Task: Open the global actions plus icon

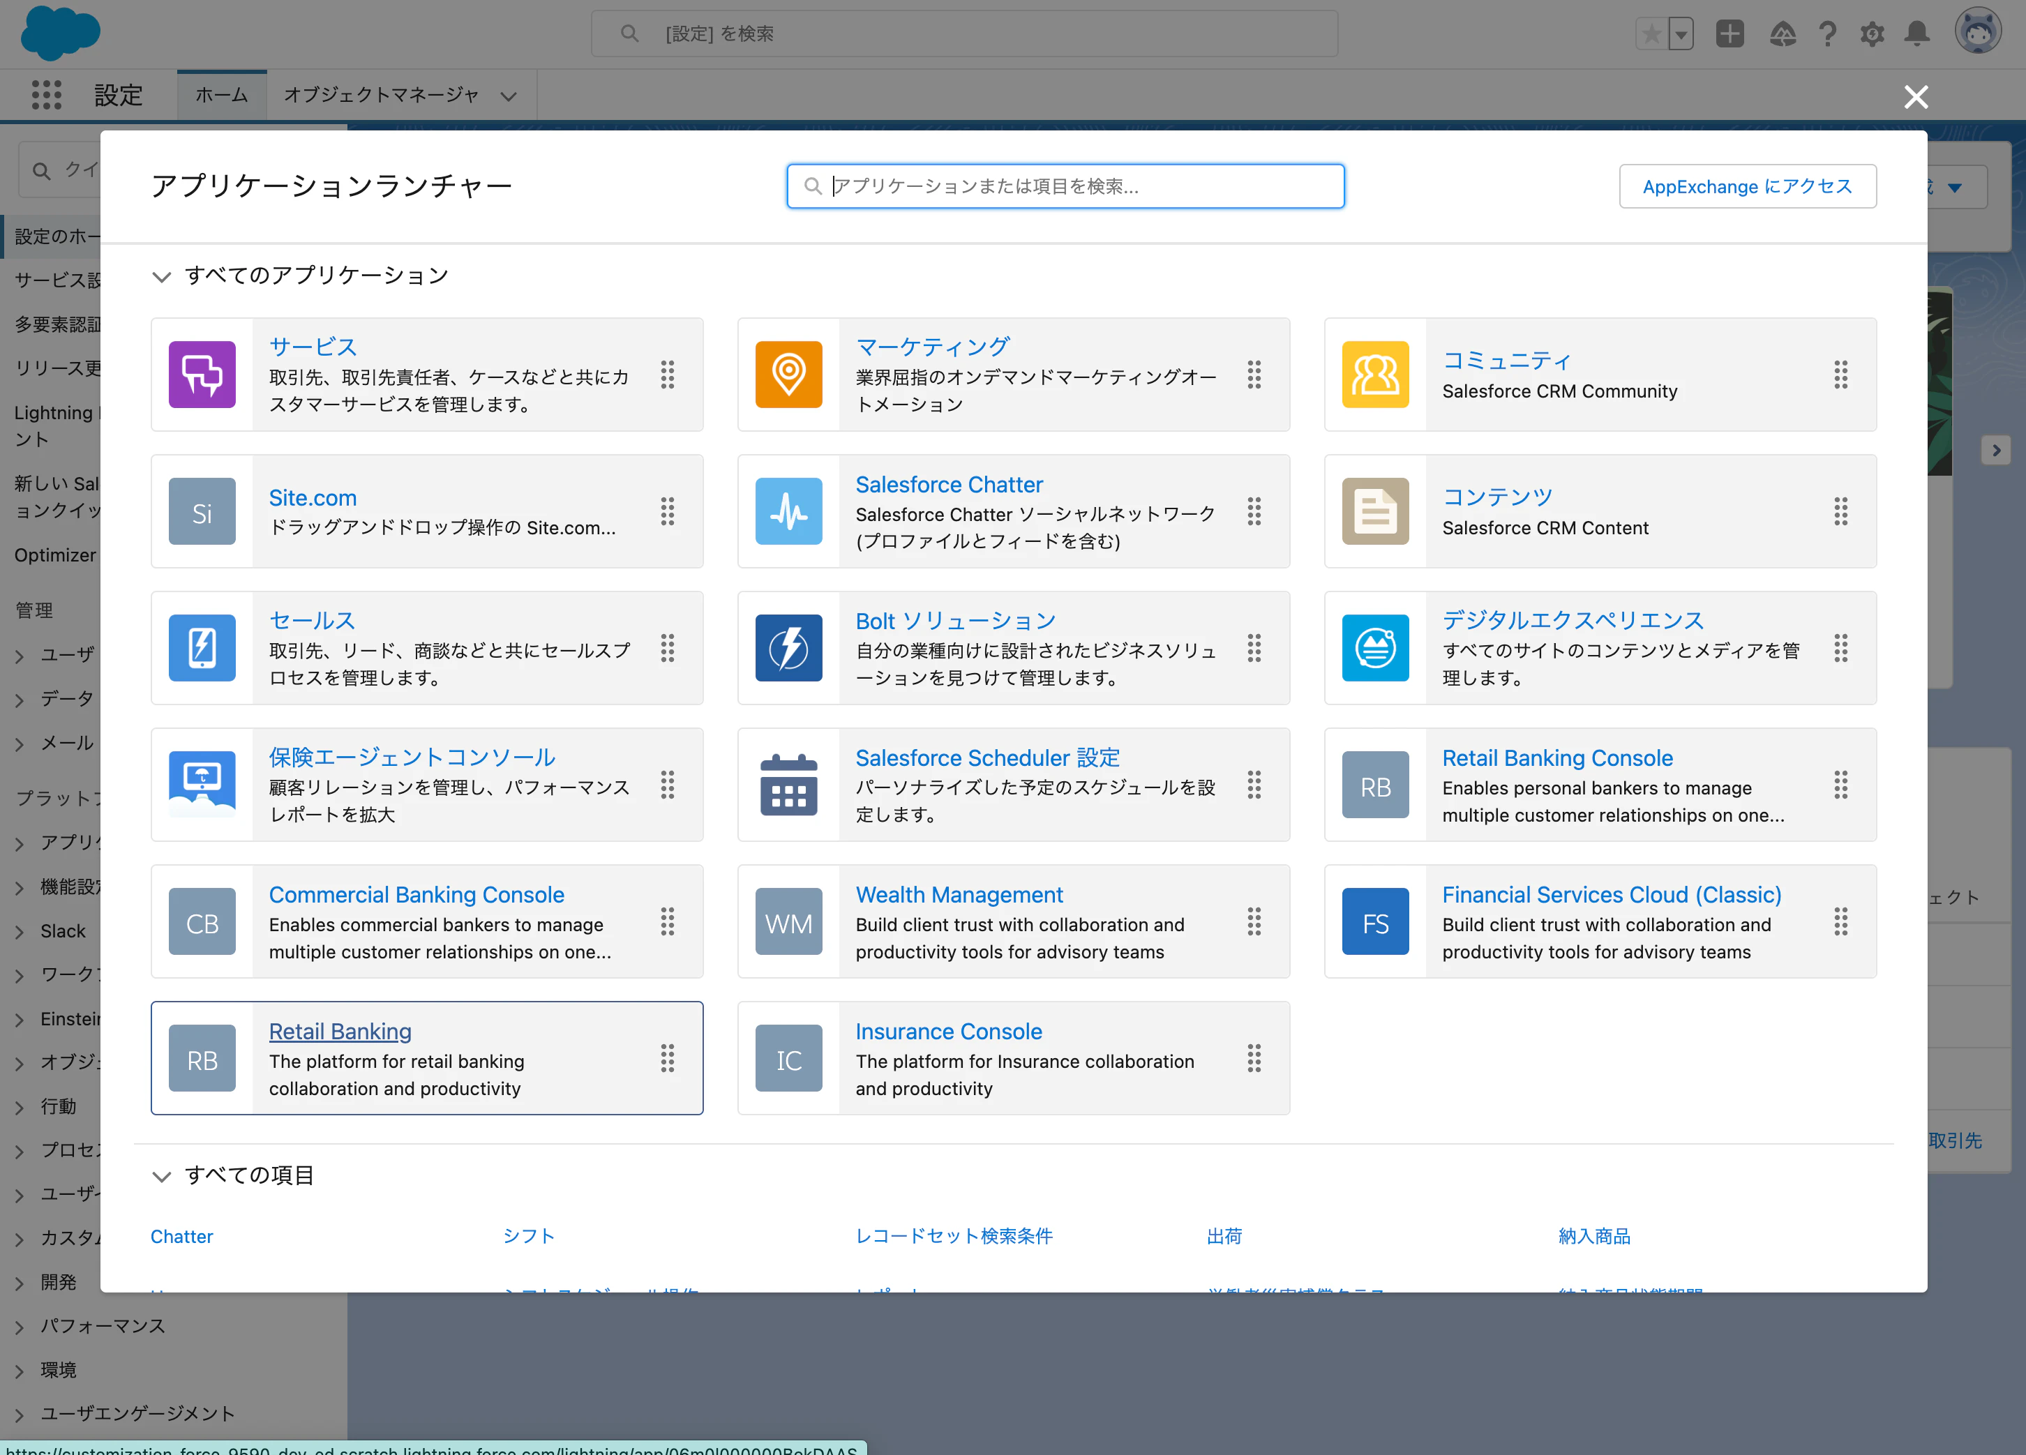Action: (1730, 34)
